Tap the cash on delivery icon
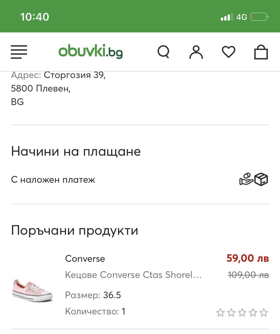This screenshot has height=334, width=280. point(254,179)
